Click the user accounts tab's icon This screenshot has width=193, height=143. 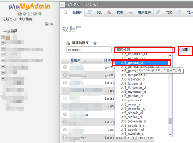[131, 12]
